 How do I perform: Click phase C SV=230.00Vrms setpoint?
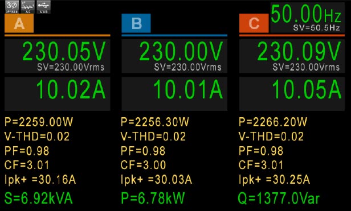point(306,67)
